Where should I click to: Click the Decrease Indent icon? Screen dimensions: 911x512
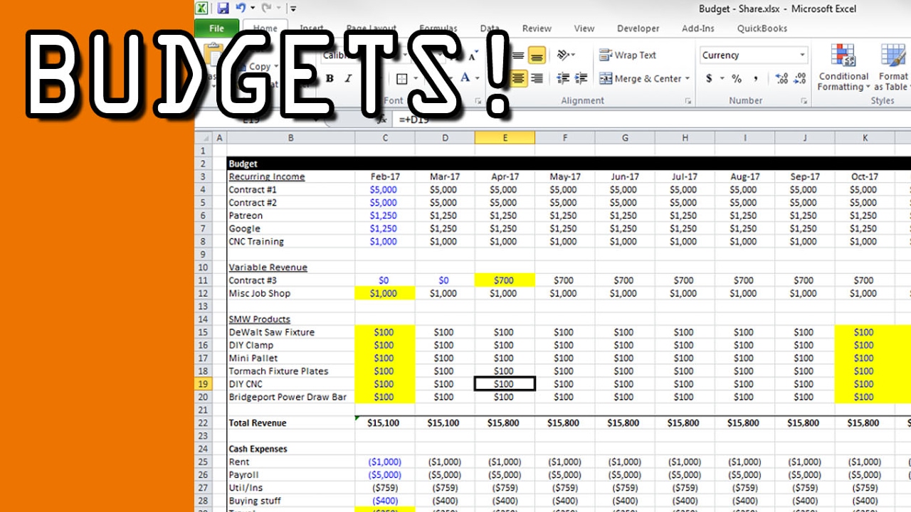click(563, 78)
